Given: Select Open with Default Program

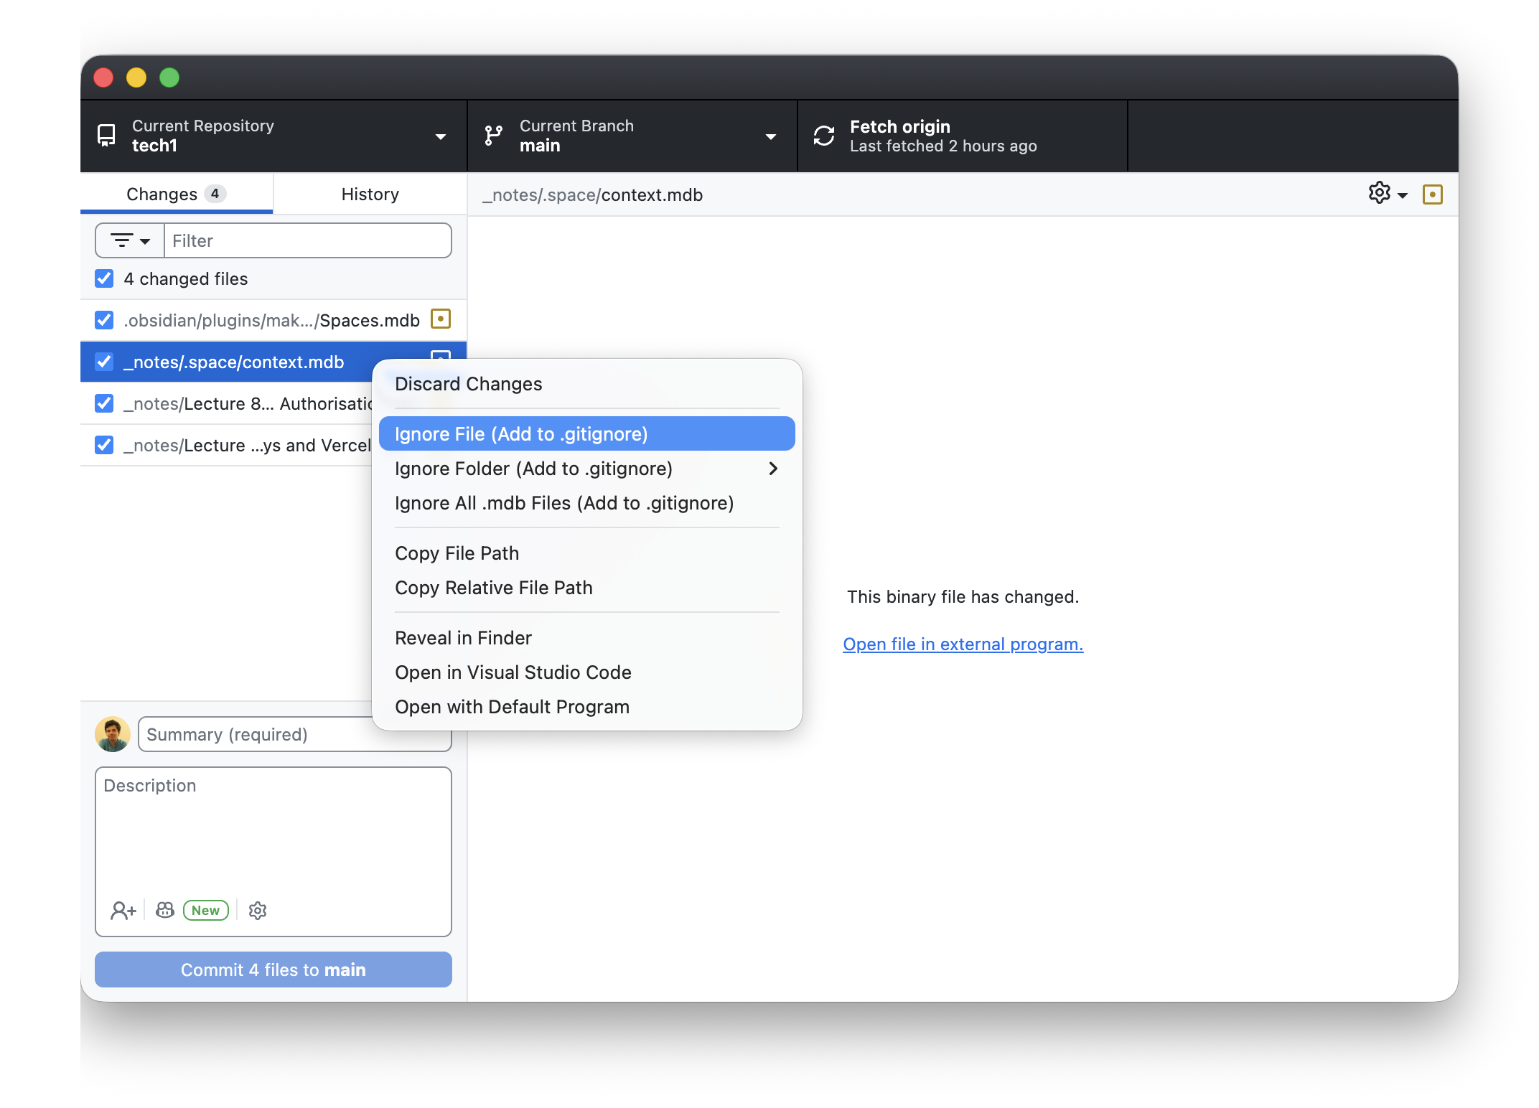Looking at the screenshot, I should pyautogui.click(x=587, y=707).
